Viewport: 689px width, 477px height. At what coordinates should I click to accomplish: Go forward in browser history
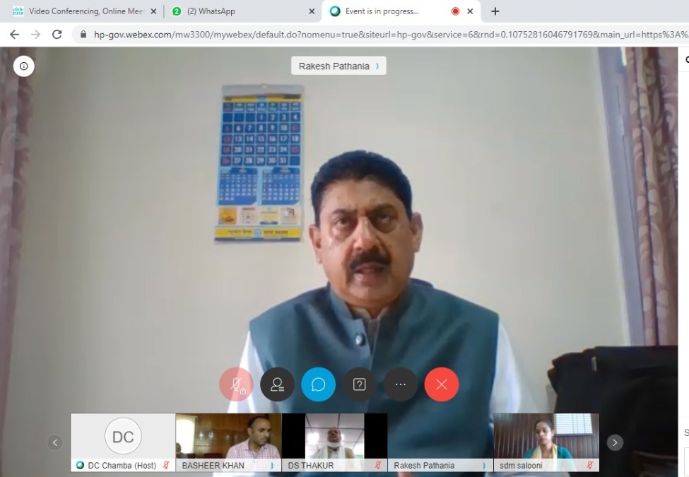[x=35, y=34]
